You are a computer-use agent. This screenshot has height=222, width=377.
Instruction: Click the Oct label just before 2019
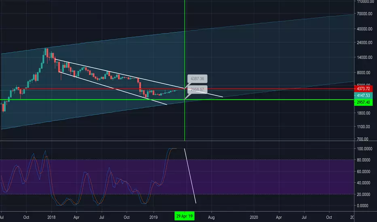[x=127, y=217]
